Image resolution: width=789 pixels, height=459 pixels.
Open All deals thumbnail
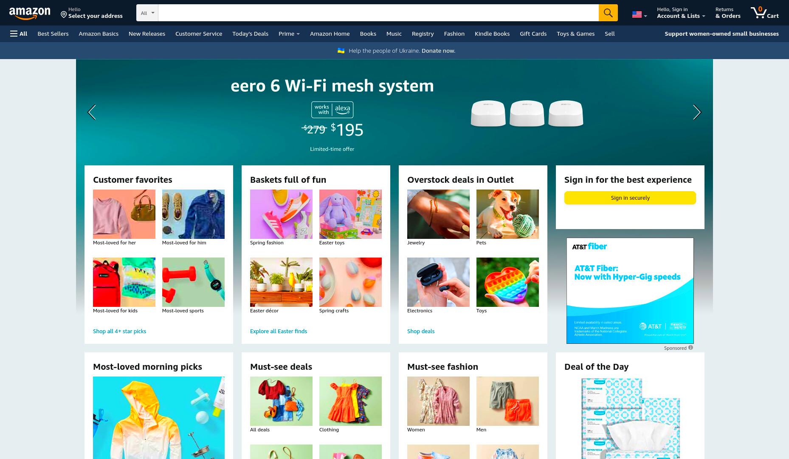(x=281, y=401)
